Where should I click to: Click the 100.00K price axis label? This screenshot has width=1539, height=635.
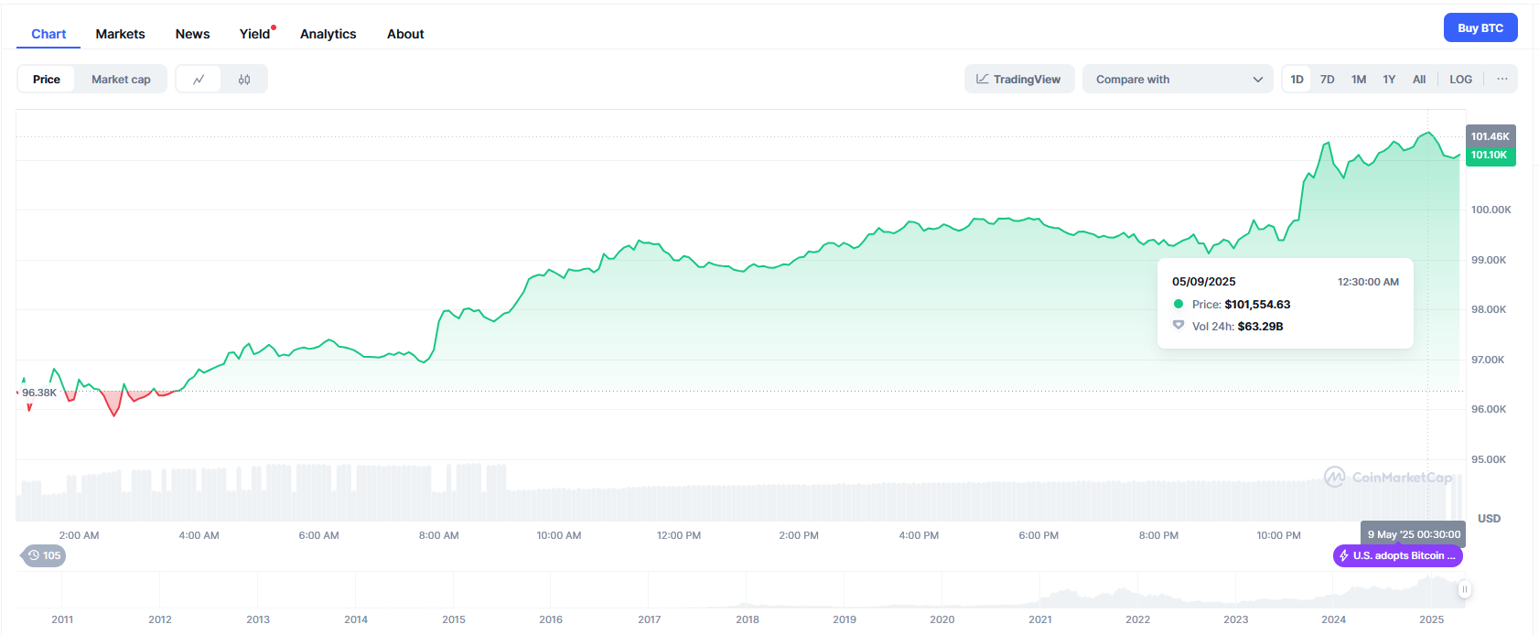click(x=1491, y=210)
